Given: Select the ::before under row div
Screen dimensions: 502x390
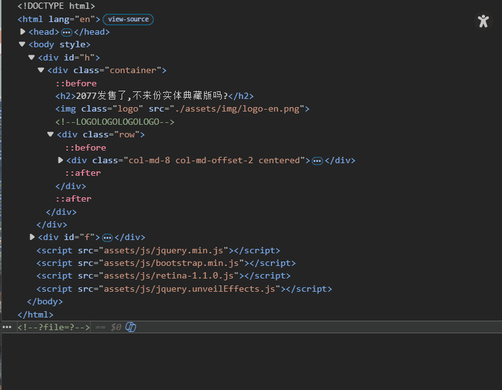Looking at the screenshot, I should click(86, 147).
